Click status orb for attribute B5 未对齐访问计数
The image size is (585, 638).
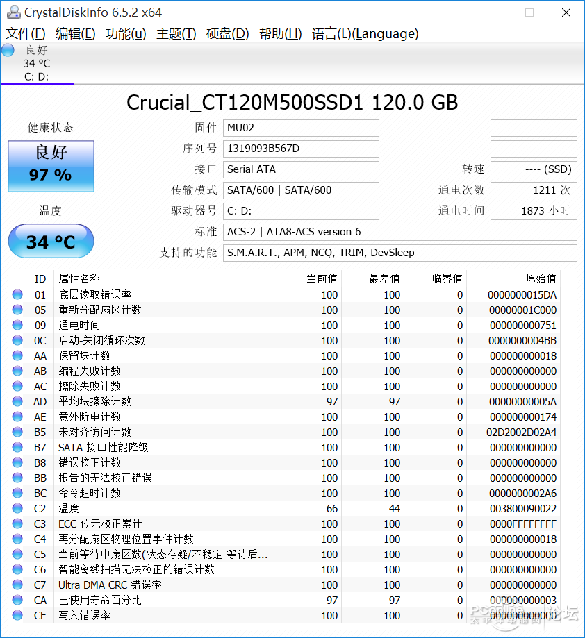pos(17,432)
